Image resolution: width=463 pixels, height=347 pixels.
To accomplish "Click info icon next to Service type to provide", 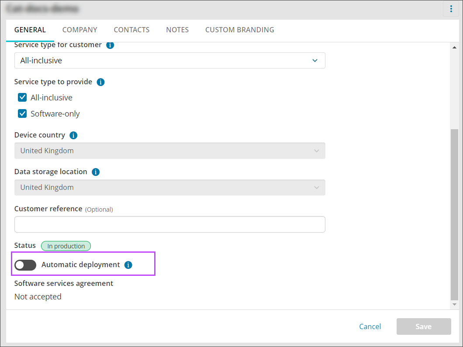I will [100, 82].
